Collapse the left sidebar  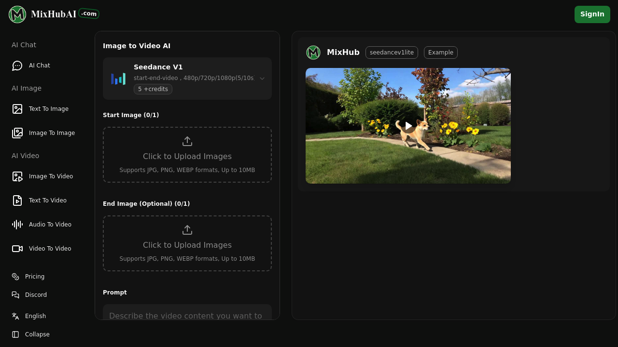37,334
